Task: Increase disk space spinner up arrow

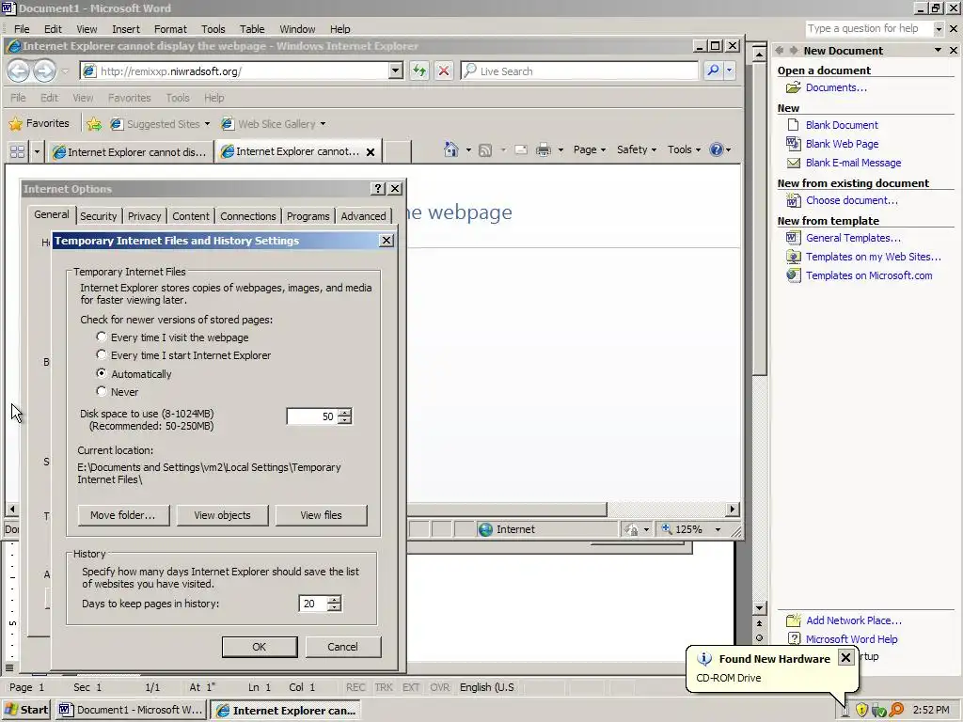Action: tap(345, 412)
